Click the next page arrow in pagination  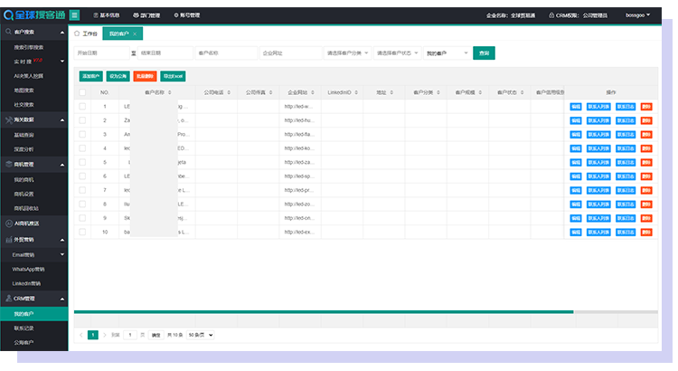coord(106,335)
